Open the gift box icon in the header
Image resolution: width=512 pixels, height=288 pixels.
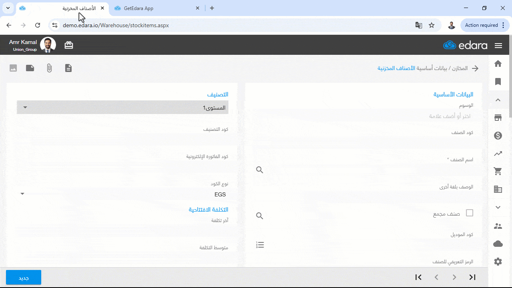pyautogui.click(x=69, y=45)
